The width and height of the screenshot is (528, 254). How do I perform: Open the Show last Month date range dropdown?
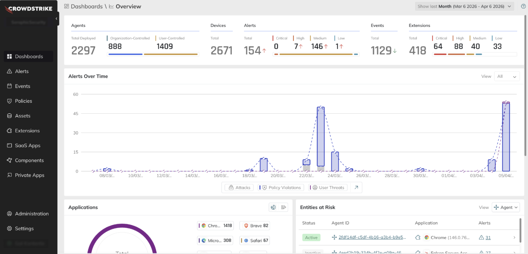[x=464, y=6]
